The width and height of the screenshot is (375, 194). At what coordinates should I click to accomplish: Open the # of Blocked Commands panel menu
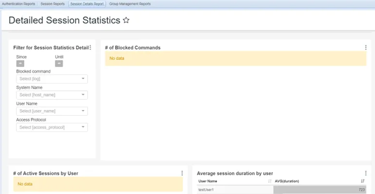(x=366, y=47)
